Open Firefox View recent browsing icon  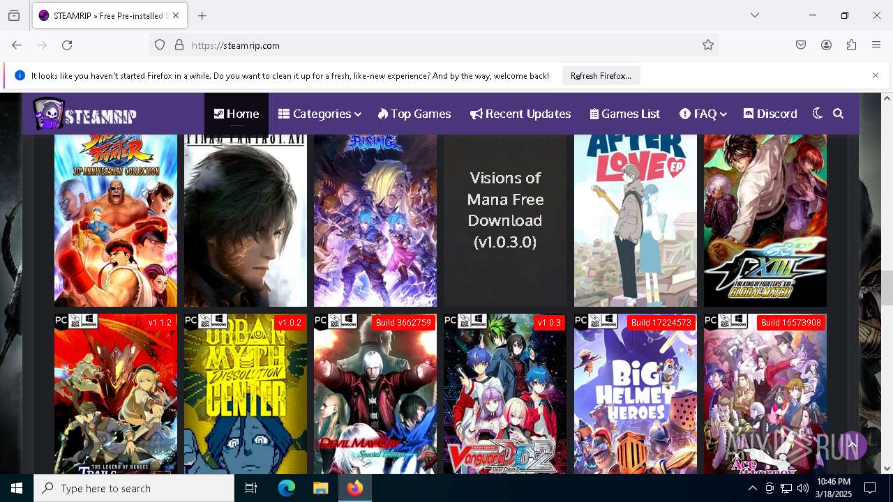[14, 15]
